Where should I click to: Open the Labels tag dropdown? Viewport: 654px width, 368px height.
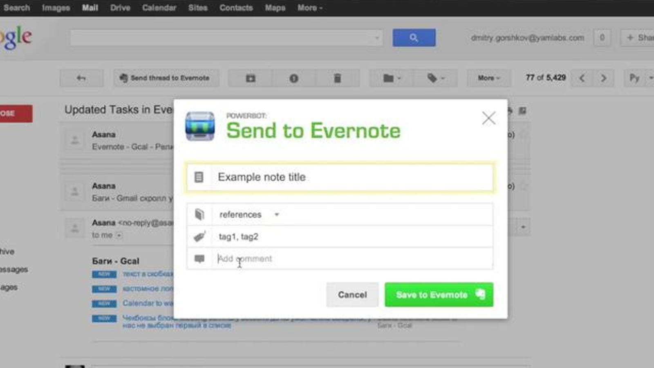pos(436,78)
